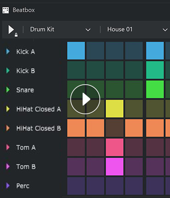
Task: Preview the Kick A sound with its blue triangle
Action: (8, 52)
